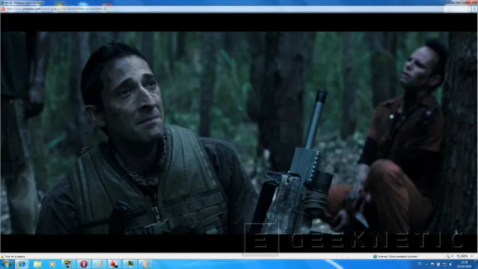Open the network status tray icon
The height and width of the screenshot is (269, 478).
(445, 264)
